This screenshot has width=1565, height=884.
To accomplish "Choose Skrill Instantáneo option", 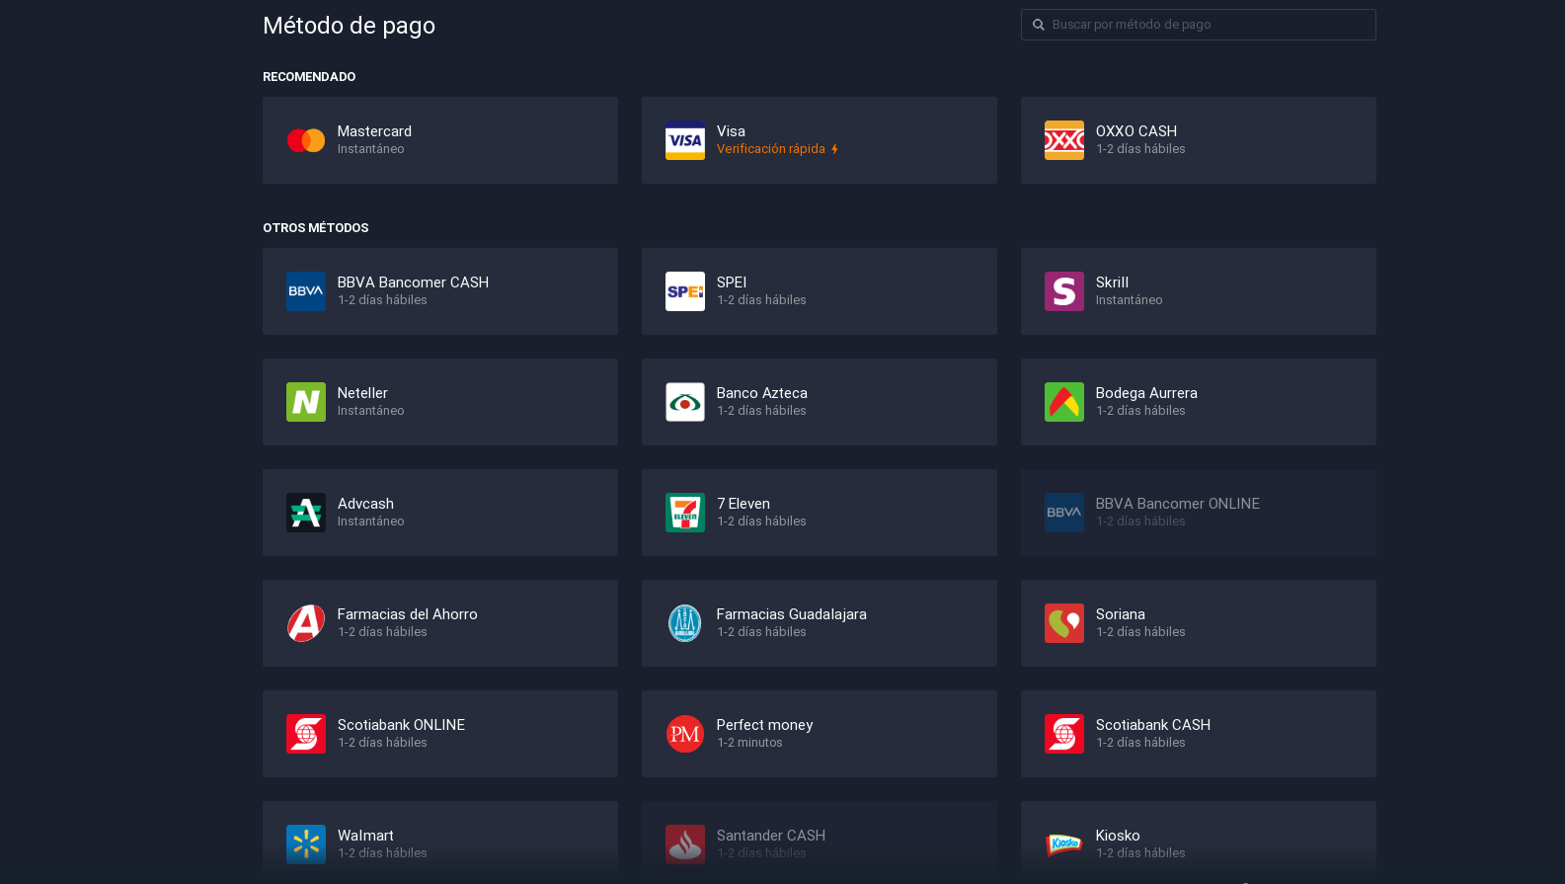I will click(x=1199, y=291).
